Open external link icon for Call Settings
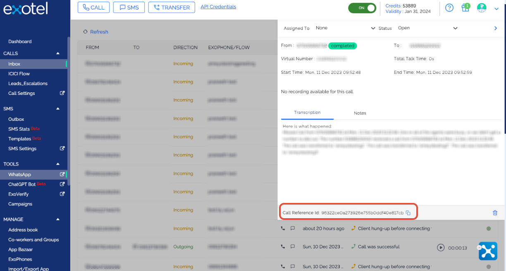 62,93
